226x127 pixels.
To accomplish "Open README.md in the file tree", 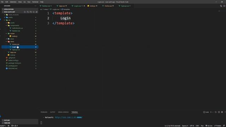I will click(x=20, y=68).
